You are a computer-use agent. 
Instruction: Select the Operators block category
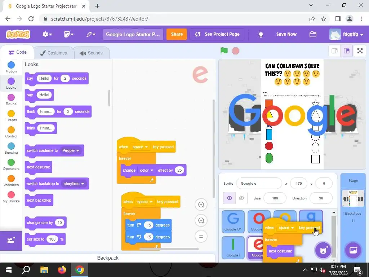coord(11,164)
